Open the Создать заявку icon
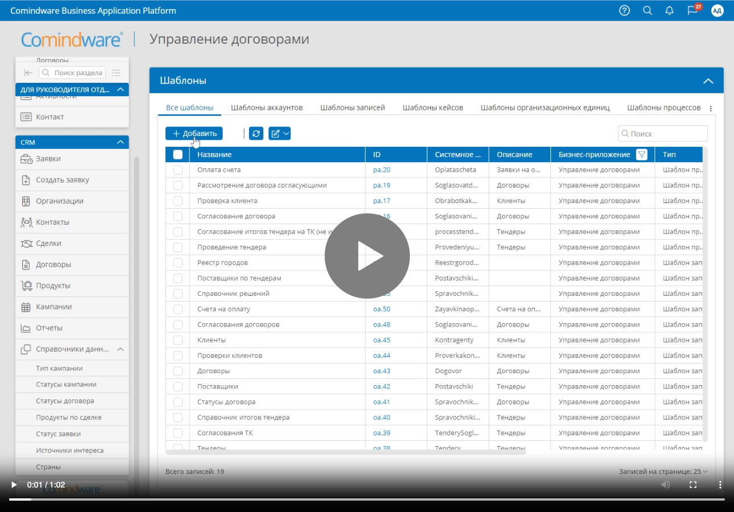The height and width of the screenshot is (512, 734). coord(26,180)
